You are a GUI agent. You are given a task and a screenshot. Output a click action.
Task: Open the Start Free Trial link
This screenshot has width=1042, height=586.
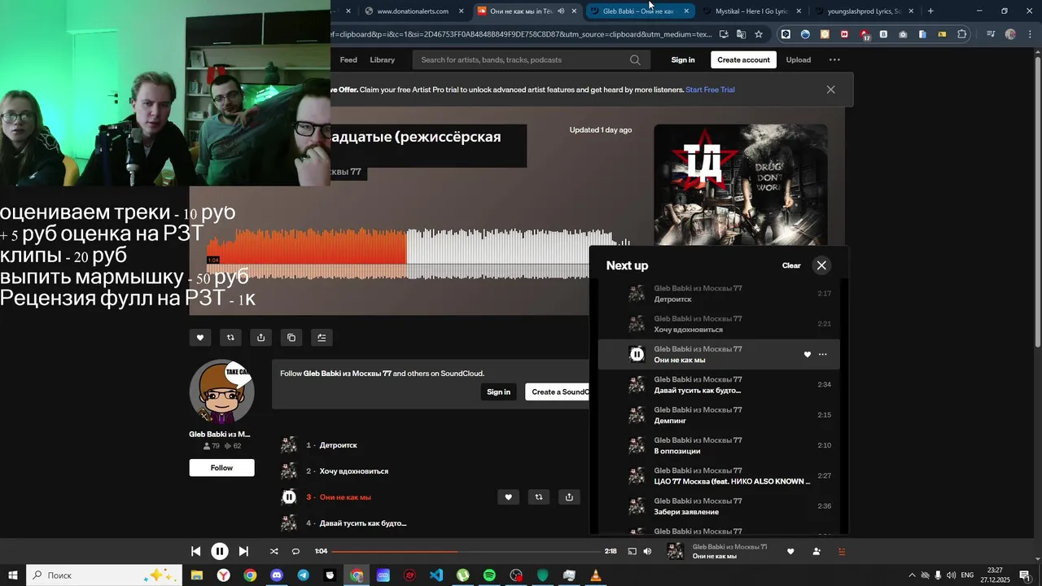(x=710, y=90)
